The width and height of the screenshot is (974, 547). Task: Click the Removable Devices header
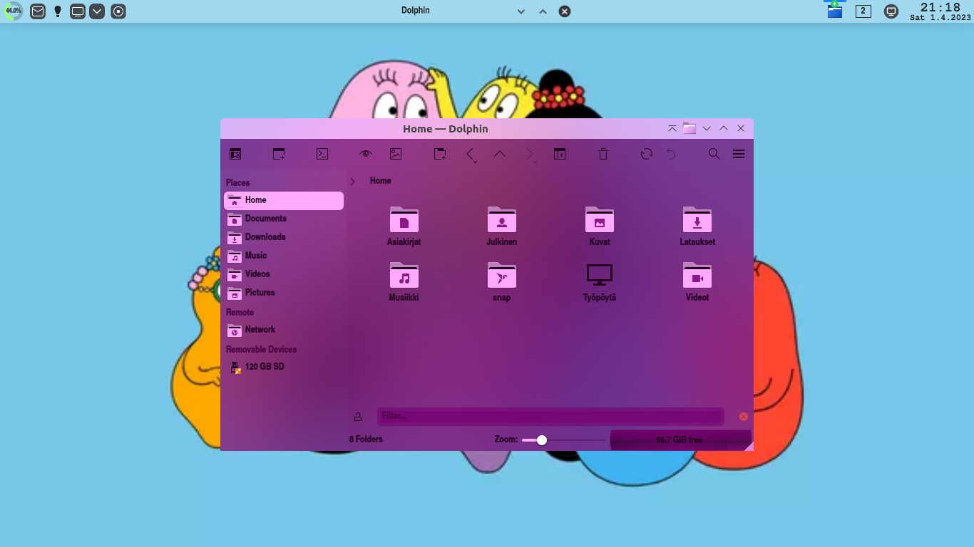point(261,350)
